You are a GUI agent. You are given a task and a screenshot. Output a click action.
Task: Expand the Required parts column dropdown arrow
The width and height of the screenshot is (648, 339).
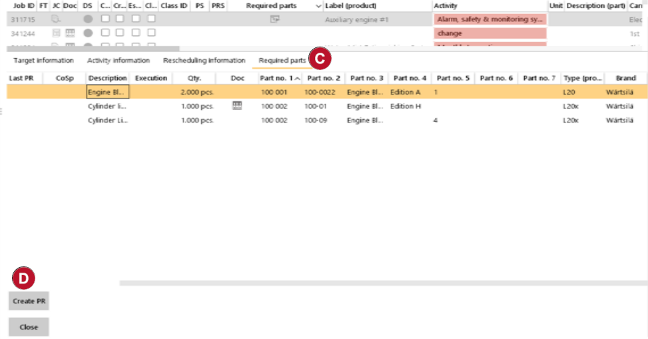pyautogui.click(x=318, y=6)
